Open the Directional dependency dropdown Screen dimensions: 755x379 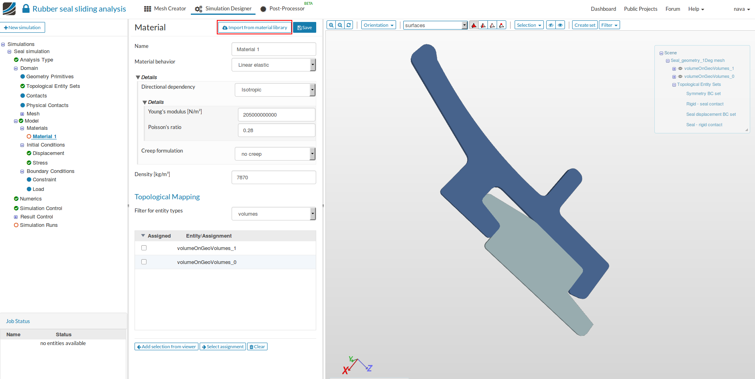(x=275, y=90)
